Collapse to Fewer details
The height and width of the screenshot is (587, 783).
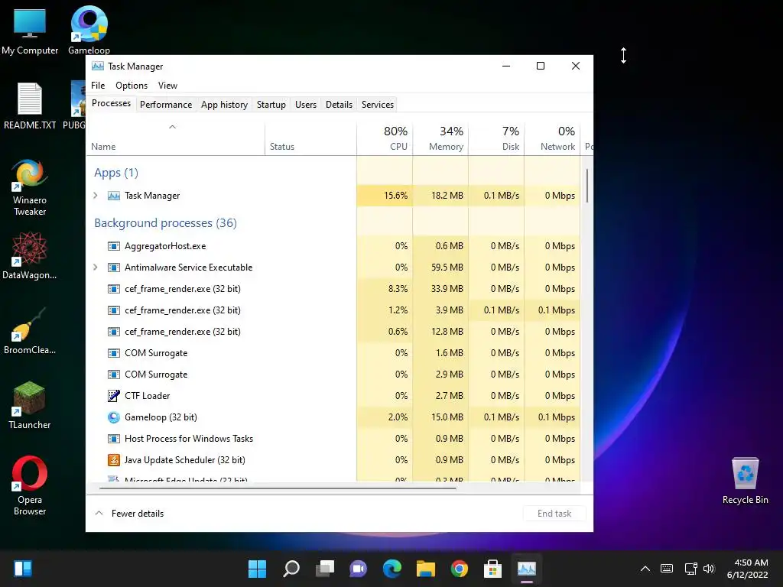click(129, 514)
